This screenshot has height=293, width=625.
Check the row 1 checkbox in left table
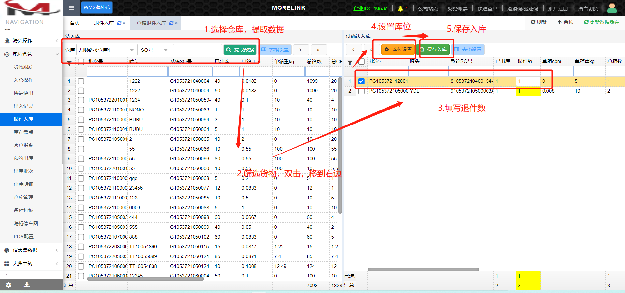click(81, 81)
